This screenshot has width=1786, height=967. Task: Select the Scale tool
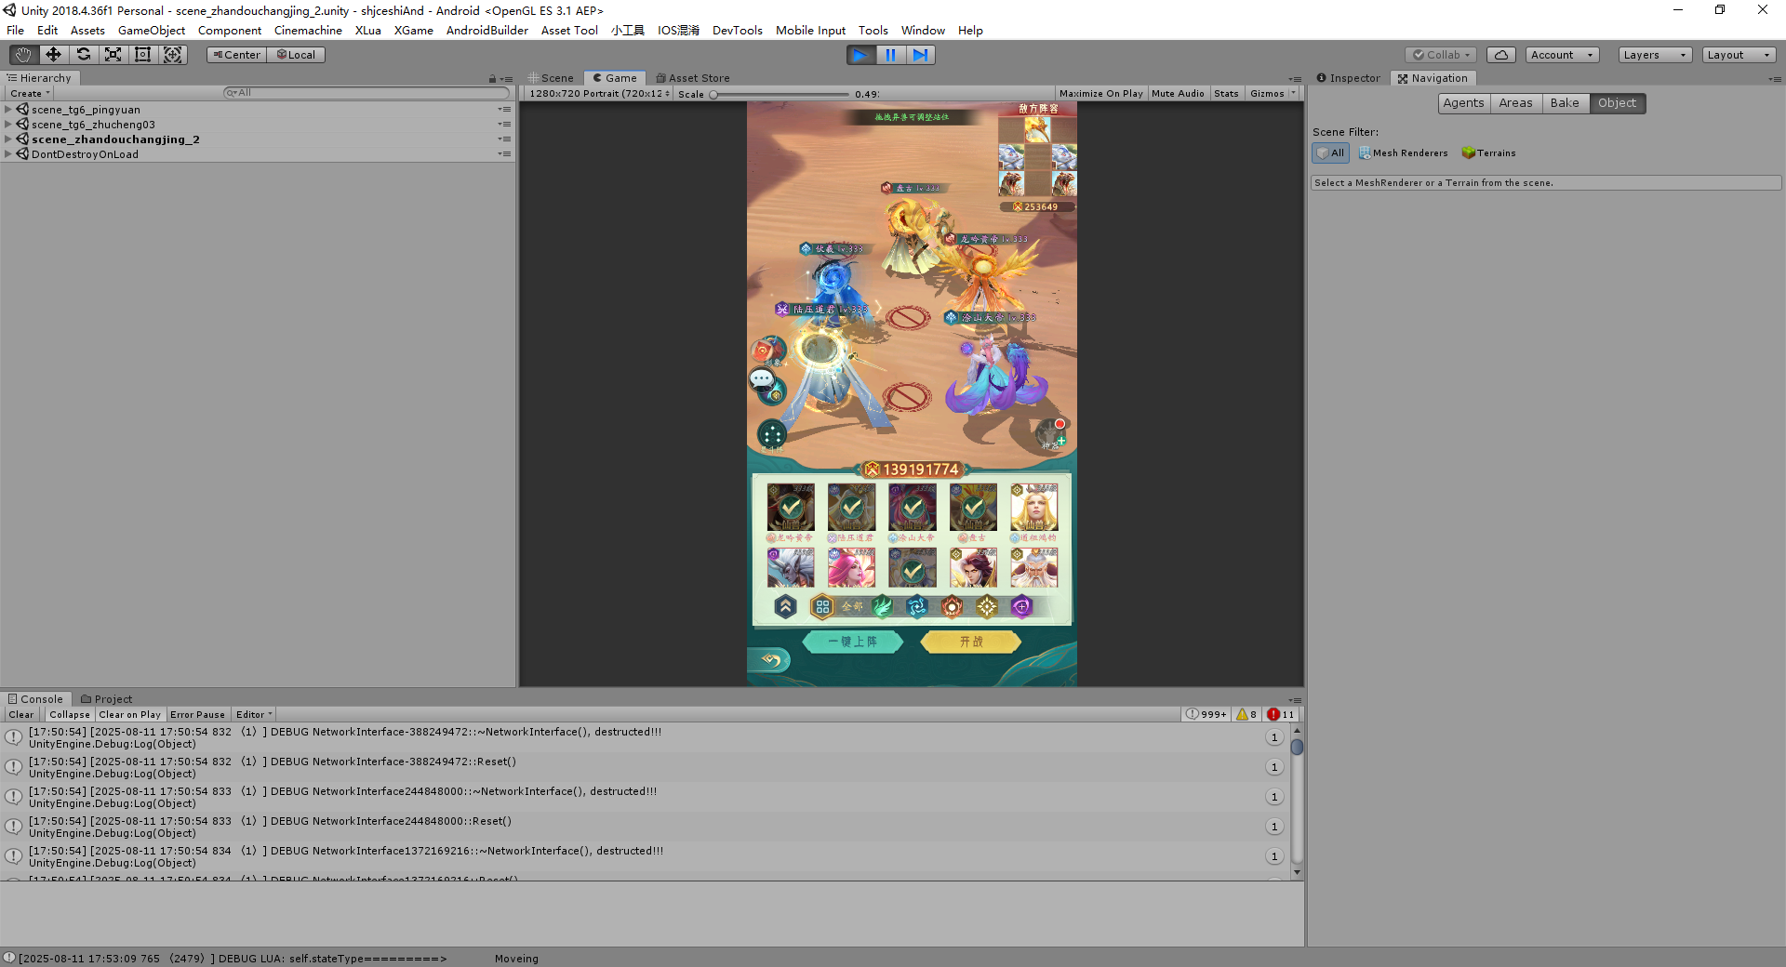pyautogui.click(x=113, y=55)
